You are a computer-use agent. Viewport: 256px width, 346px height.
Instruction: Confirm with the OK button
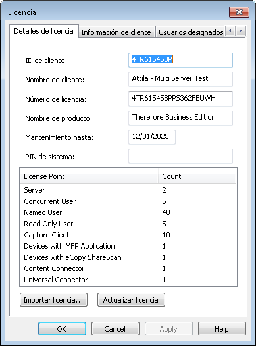pos(62,328)
